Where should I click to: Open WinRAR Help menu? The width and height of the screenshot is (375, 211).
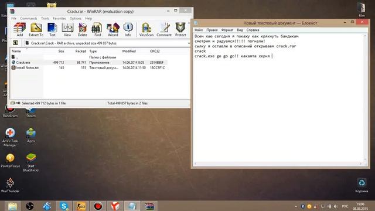click(x=88, y=18)
